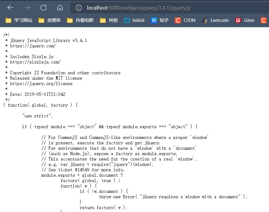Click the 'jQuery JavaScript Library v3.4.1' line

(49, 40)
